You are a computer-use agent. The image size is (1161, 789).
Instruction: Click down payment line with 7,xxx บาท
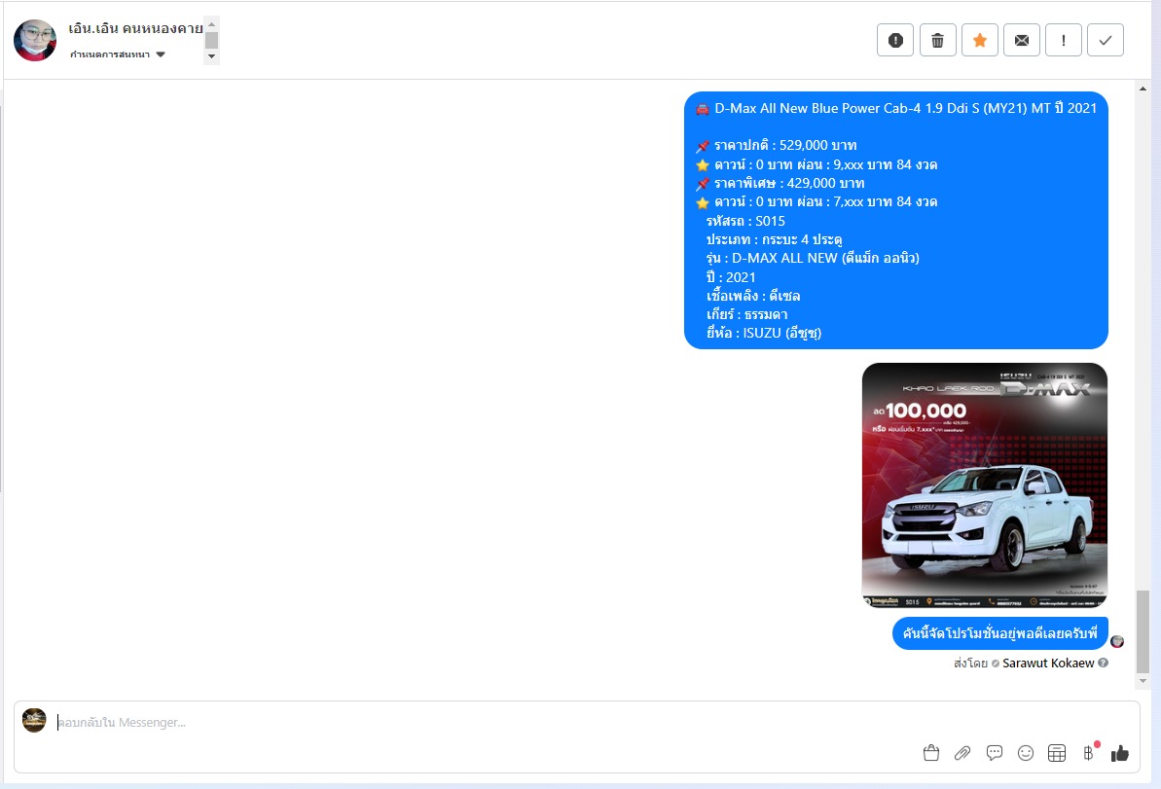[x=825, y=201]
